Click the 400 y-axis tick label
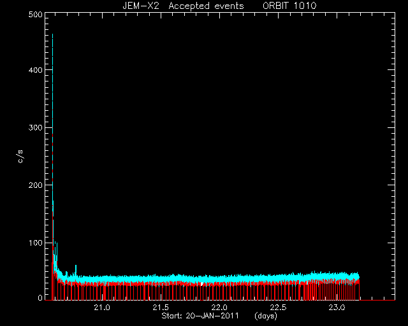Image resolution: width=408 pixels, height=326 pixels. (x=36, y=70)
